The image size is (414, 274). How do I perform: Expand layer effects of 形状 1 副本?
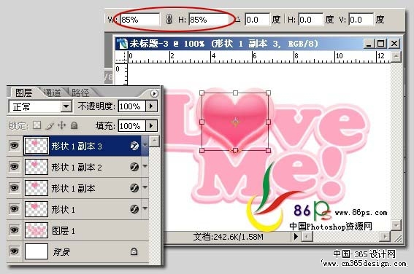[x=145, y=187]
